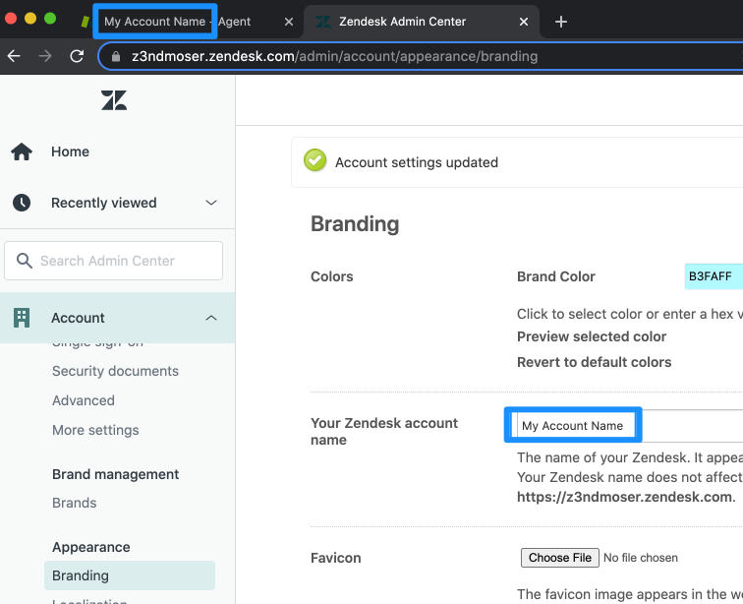Click the padlock icon in address bar
This screenshot has width=743, height=604.
[x=116, y=56]
